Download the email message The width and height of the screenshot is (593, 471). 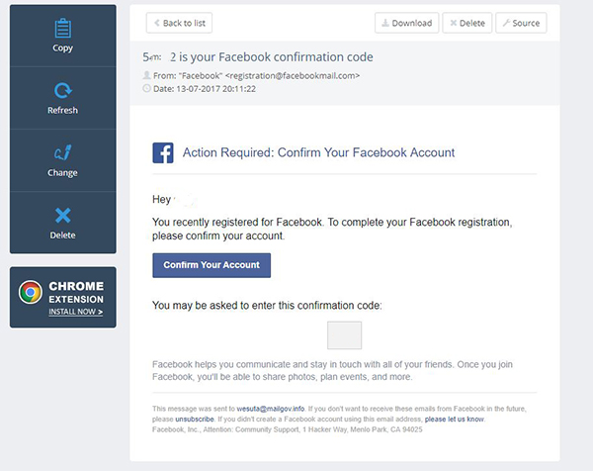(x=406, y=23)
